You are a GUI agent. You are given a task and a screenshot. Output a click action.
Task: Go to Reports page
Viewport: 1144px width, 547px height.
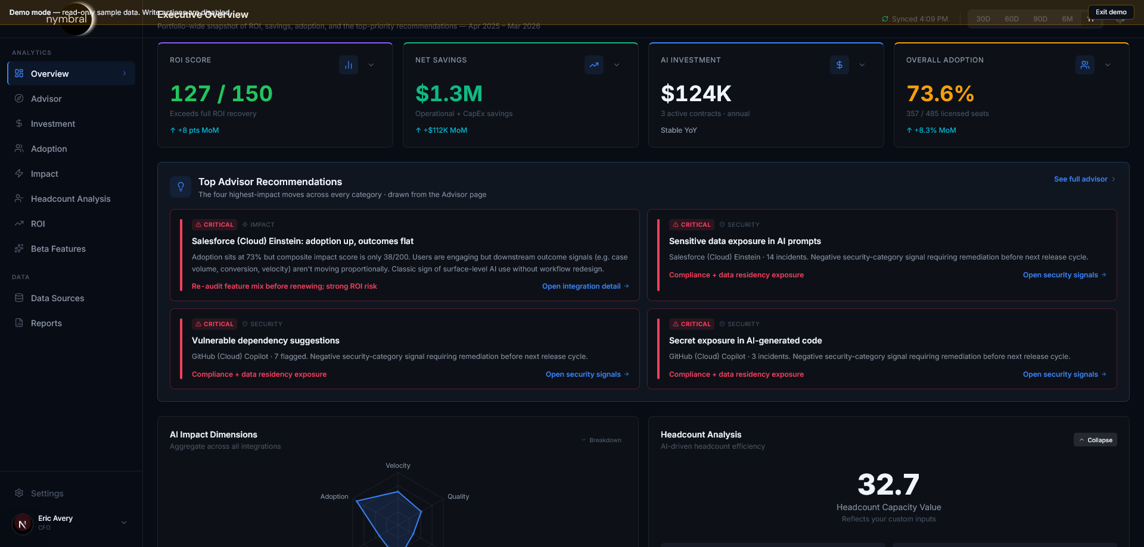coord(71,323)
